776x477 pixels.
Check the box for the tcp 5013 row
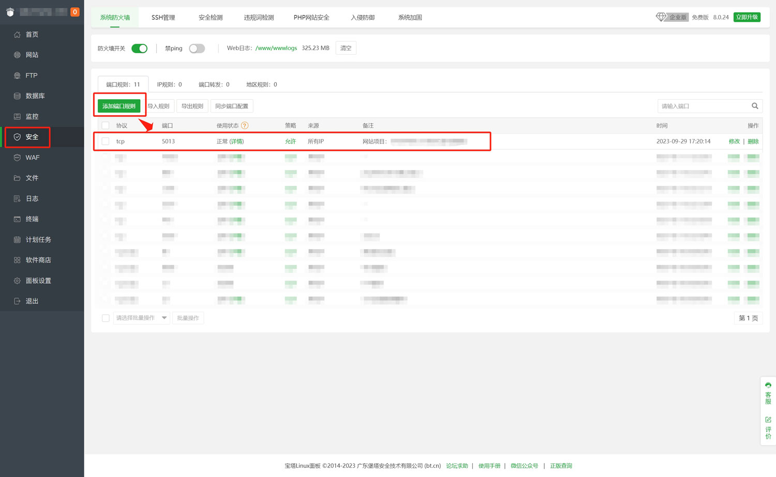(x=106, y=142)
